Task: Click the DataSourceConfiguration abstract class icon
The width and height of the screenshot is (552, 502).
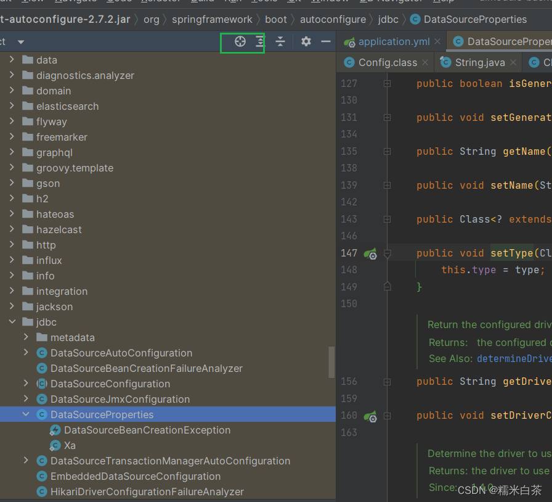Action: pos(42,384)
